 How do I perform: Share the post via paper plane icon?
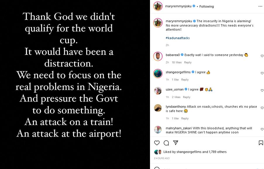tap(175, 143)
